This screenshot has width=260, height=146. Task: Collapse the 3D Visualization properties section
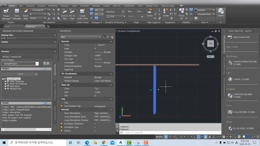click(x=111, y=74)
